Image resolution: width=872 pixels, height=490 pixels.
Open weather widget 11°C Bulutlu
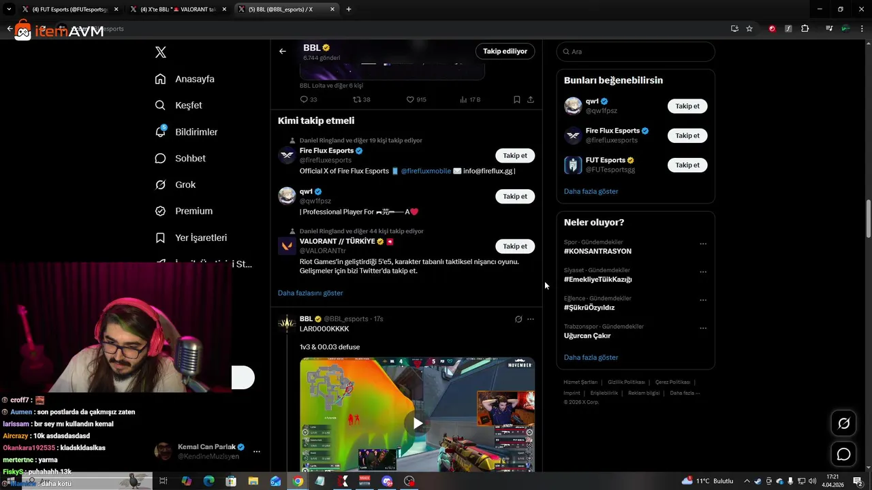[x=708, y=481]
